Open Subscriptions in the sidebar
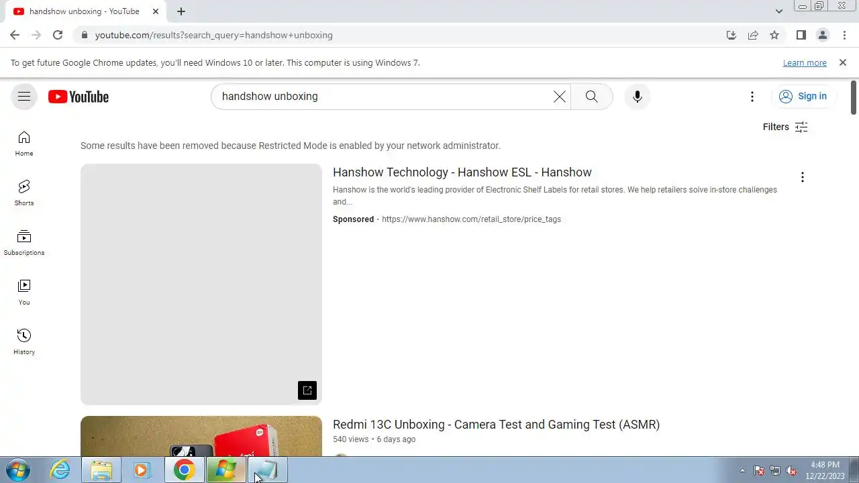Screen dimensions: 859x483 point(24,243)
